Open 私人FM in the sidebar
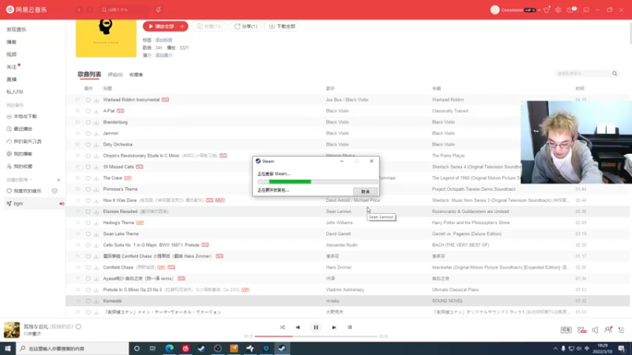The width and height of the screenshot is (632, 355). (x=15, y=92)
